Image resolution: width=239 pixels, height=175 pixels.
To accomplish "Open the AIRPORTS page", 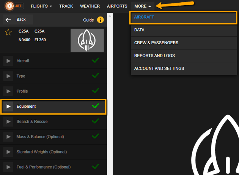I will pyautogui.click(x=117, y=6).
